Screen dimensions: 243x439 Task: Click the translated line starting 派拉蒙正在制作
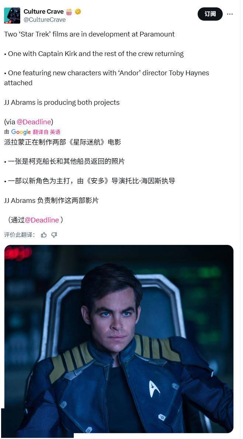pyautogui.click(x=63, y=142)
